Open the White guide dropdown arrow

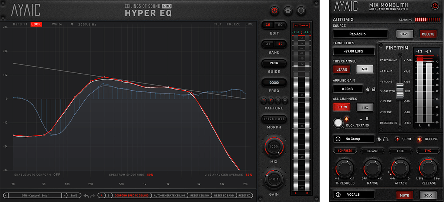[72, 24]
